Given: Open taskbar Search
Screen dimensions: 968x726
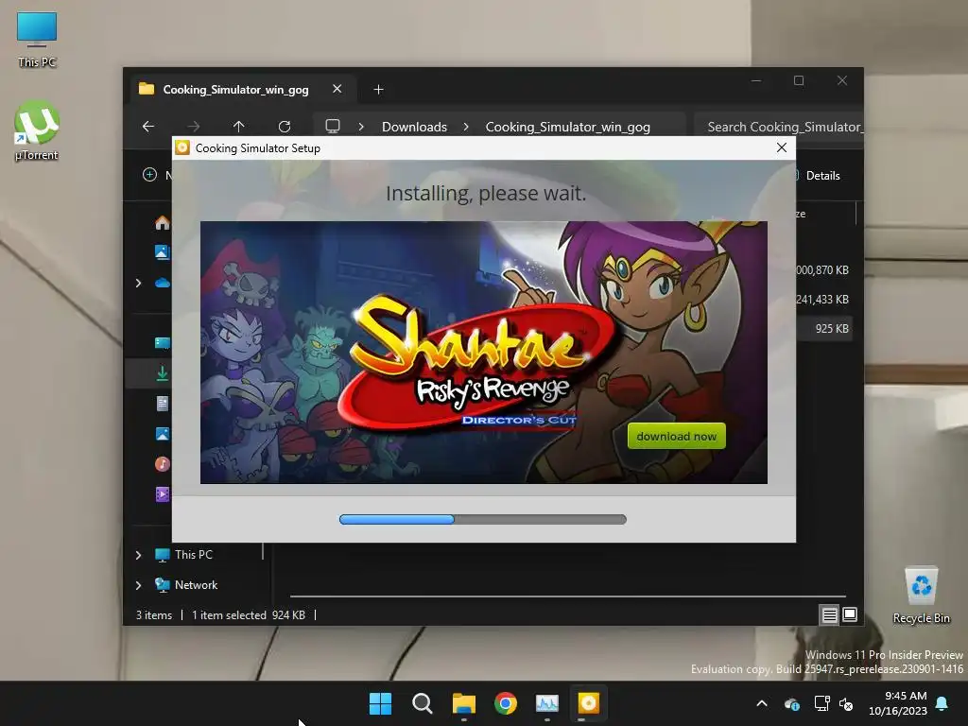Looking at the screenshot, I should tap(423, 703).
